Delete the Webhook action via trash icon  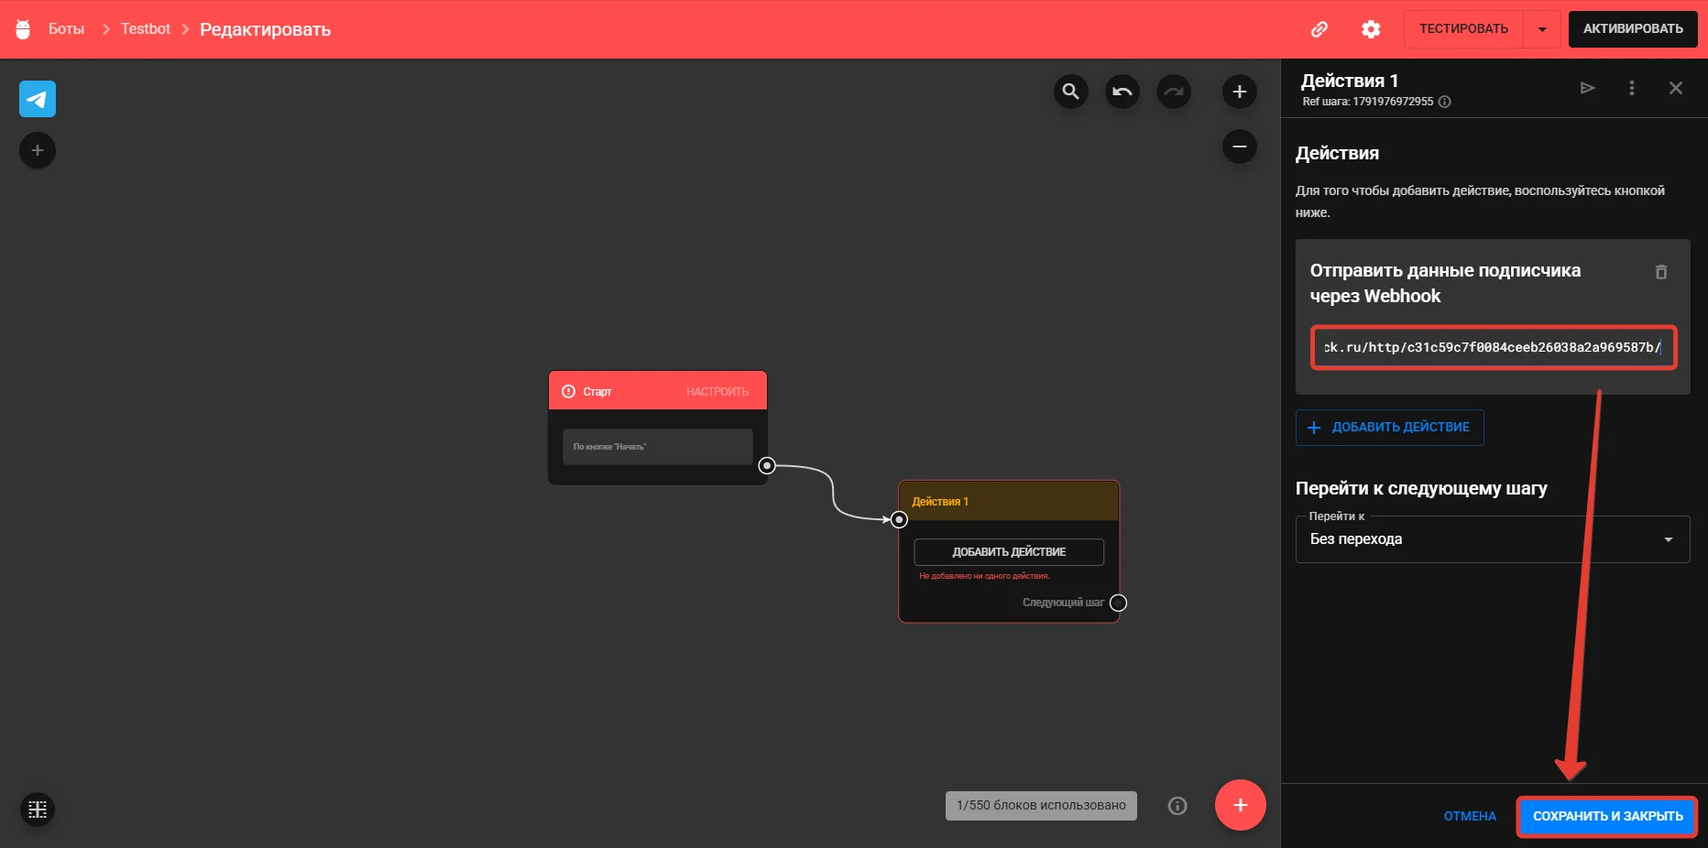tap(1661, 272)
